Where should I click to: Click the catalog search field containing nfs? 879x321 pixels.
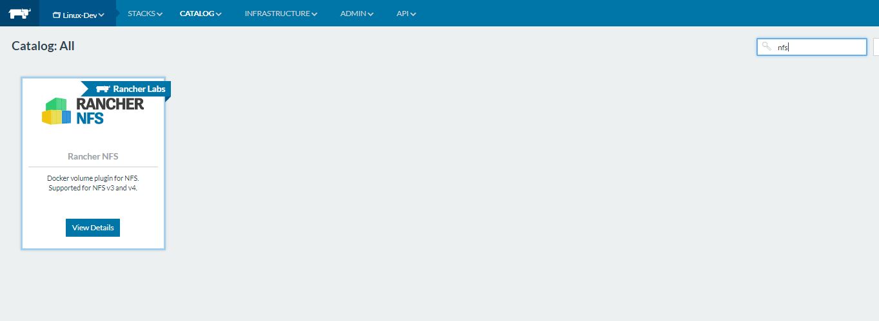pyautogui.click(x=811, y=47)
